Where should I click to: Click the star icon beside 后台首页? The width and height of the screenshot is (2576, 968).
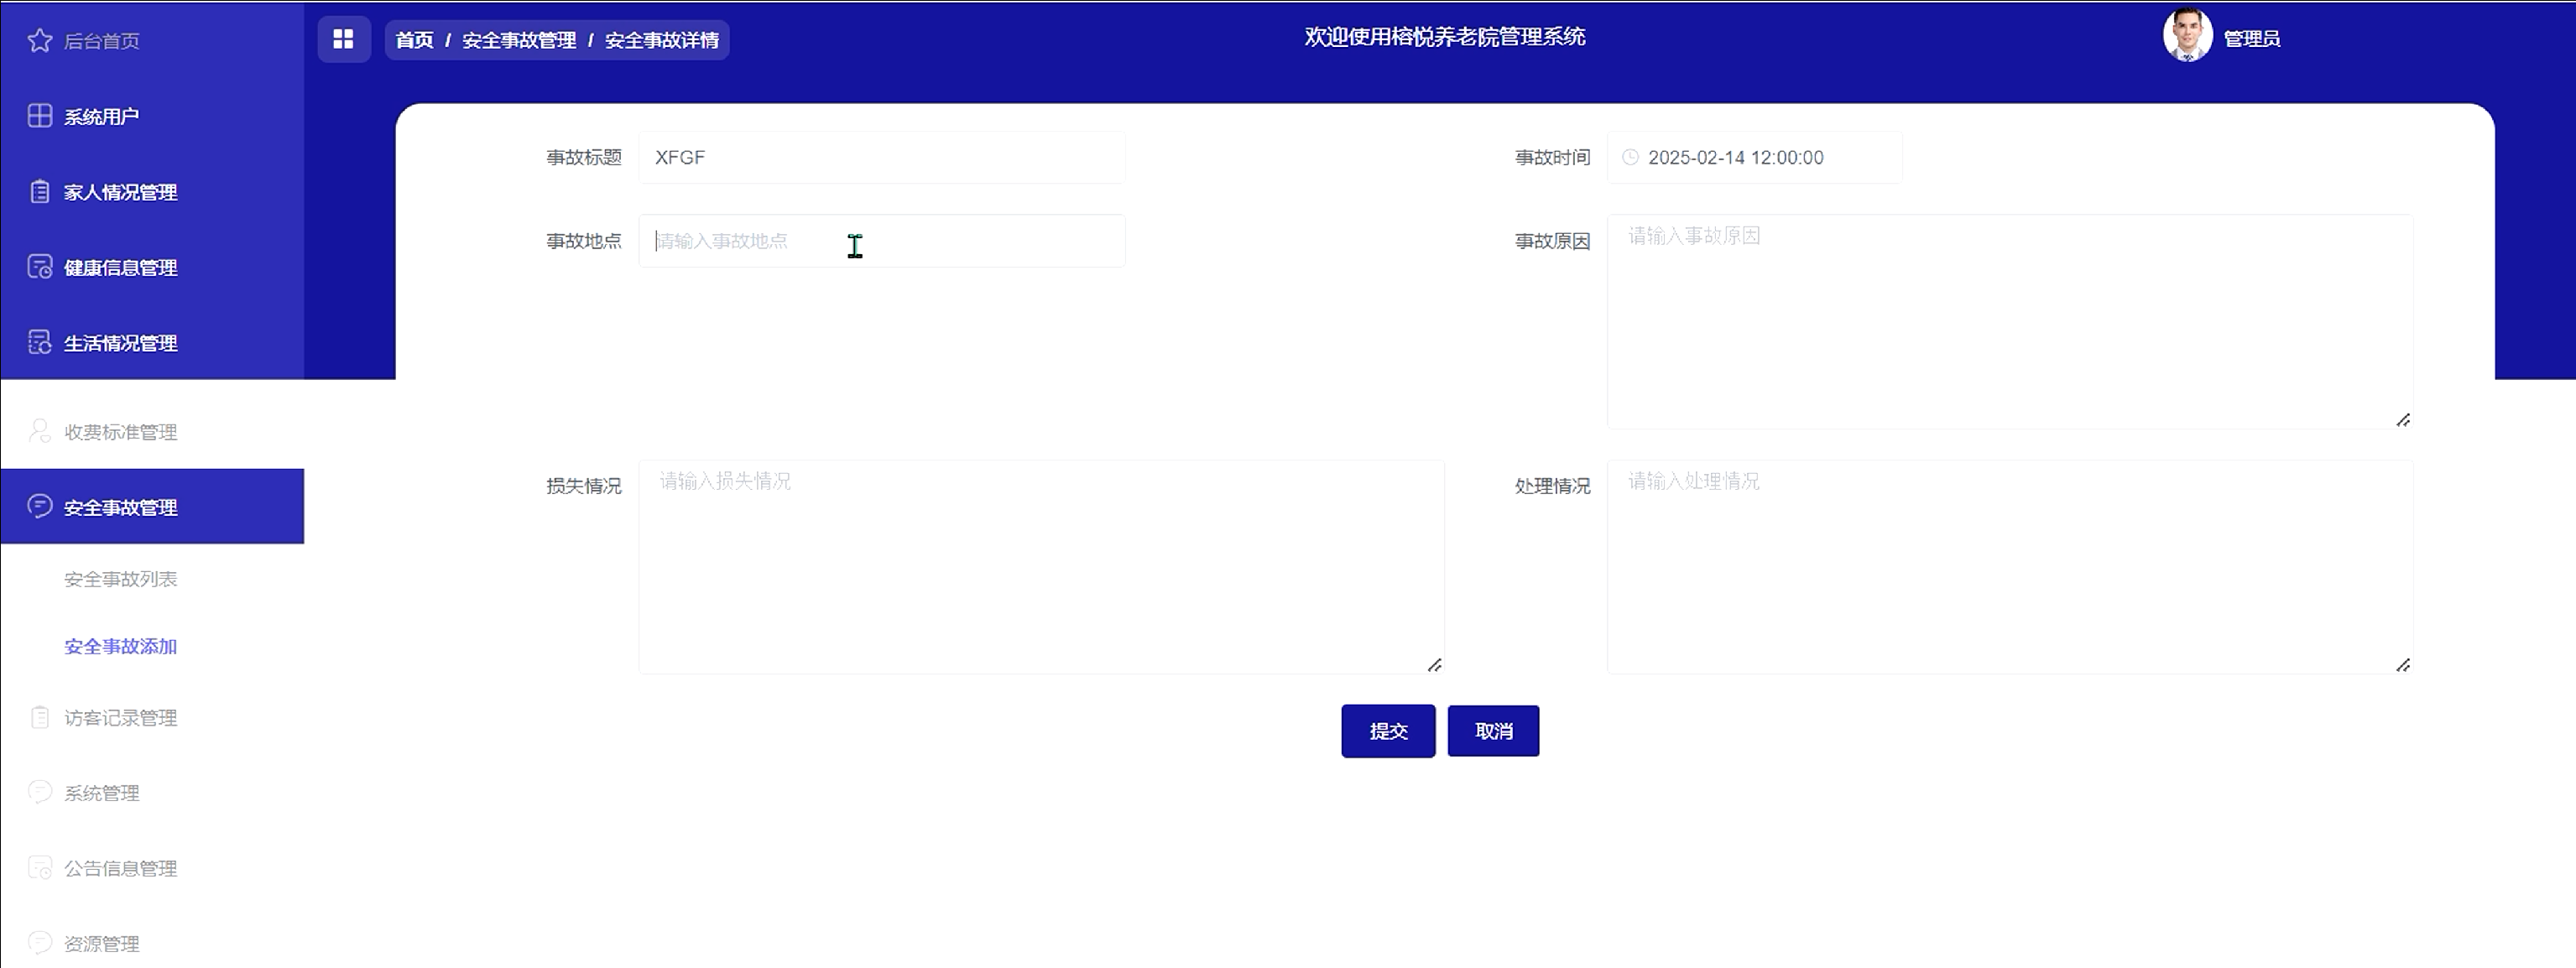(x=39, y=40)
